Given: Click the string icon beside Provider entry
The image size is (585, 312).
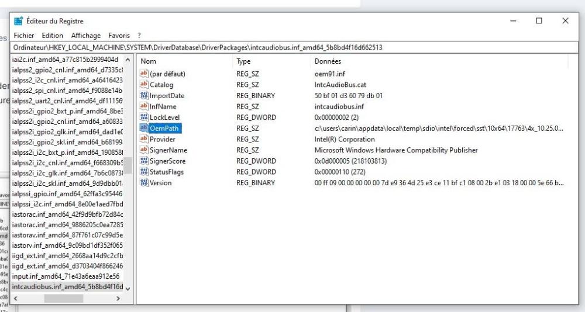Looking at the screenshot, I should [144, 139].
